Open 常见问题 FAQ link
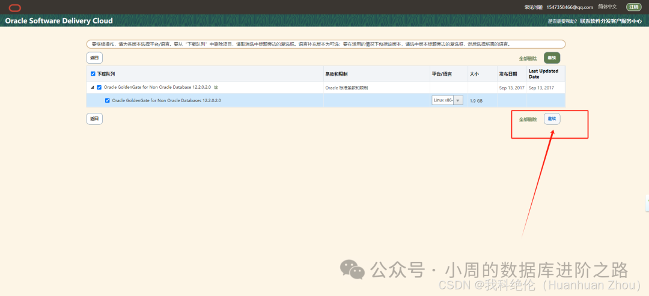The height and width of the screenshot is (296, 649). (532, 7)
